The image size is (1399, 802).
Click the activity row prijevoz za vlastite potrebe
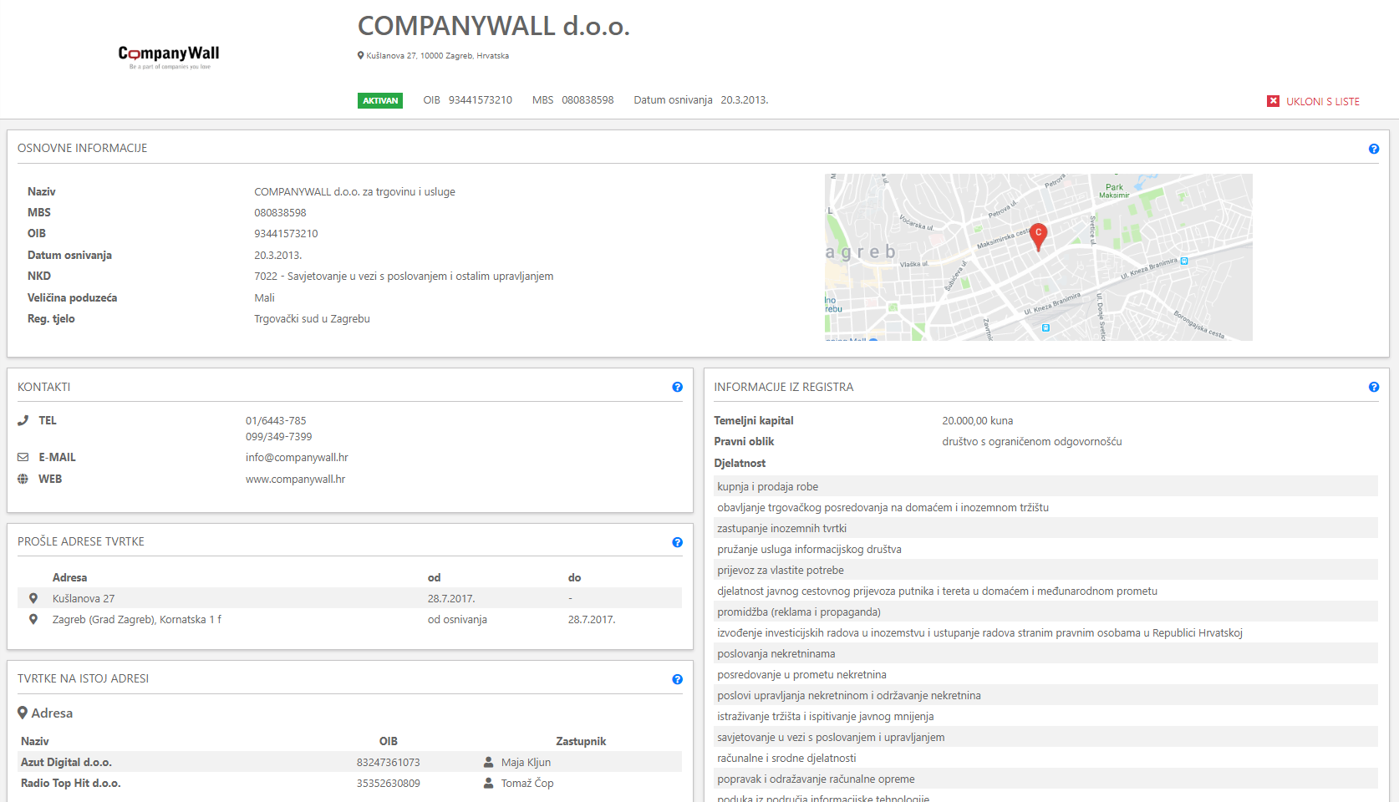click(1045, 570)
